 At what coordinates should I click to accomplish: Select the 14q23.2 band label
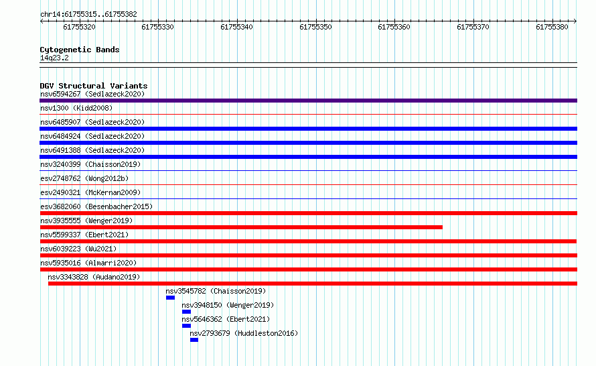(x=54, y=58)
